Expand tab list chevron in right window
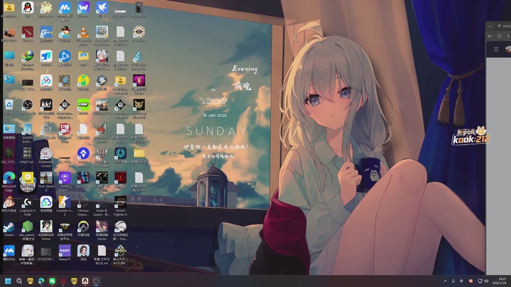 [x=490, y=26]
